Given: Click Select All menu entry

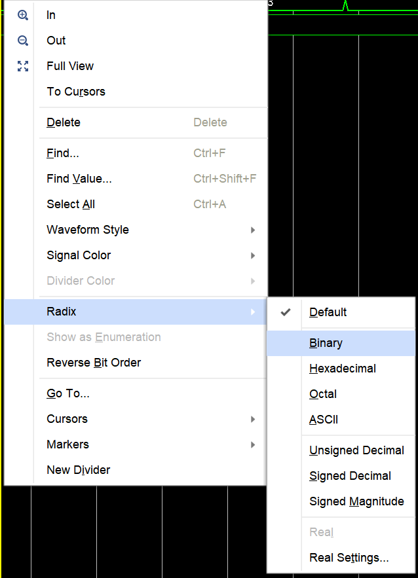Looking at the screenshot, I should [71, 204].
